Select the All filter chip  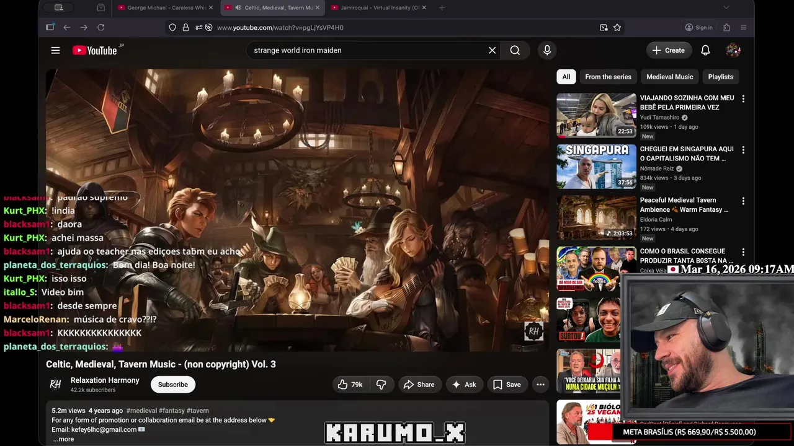[566, 77]
